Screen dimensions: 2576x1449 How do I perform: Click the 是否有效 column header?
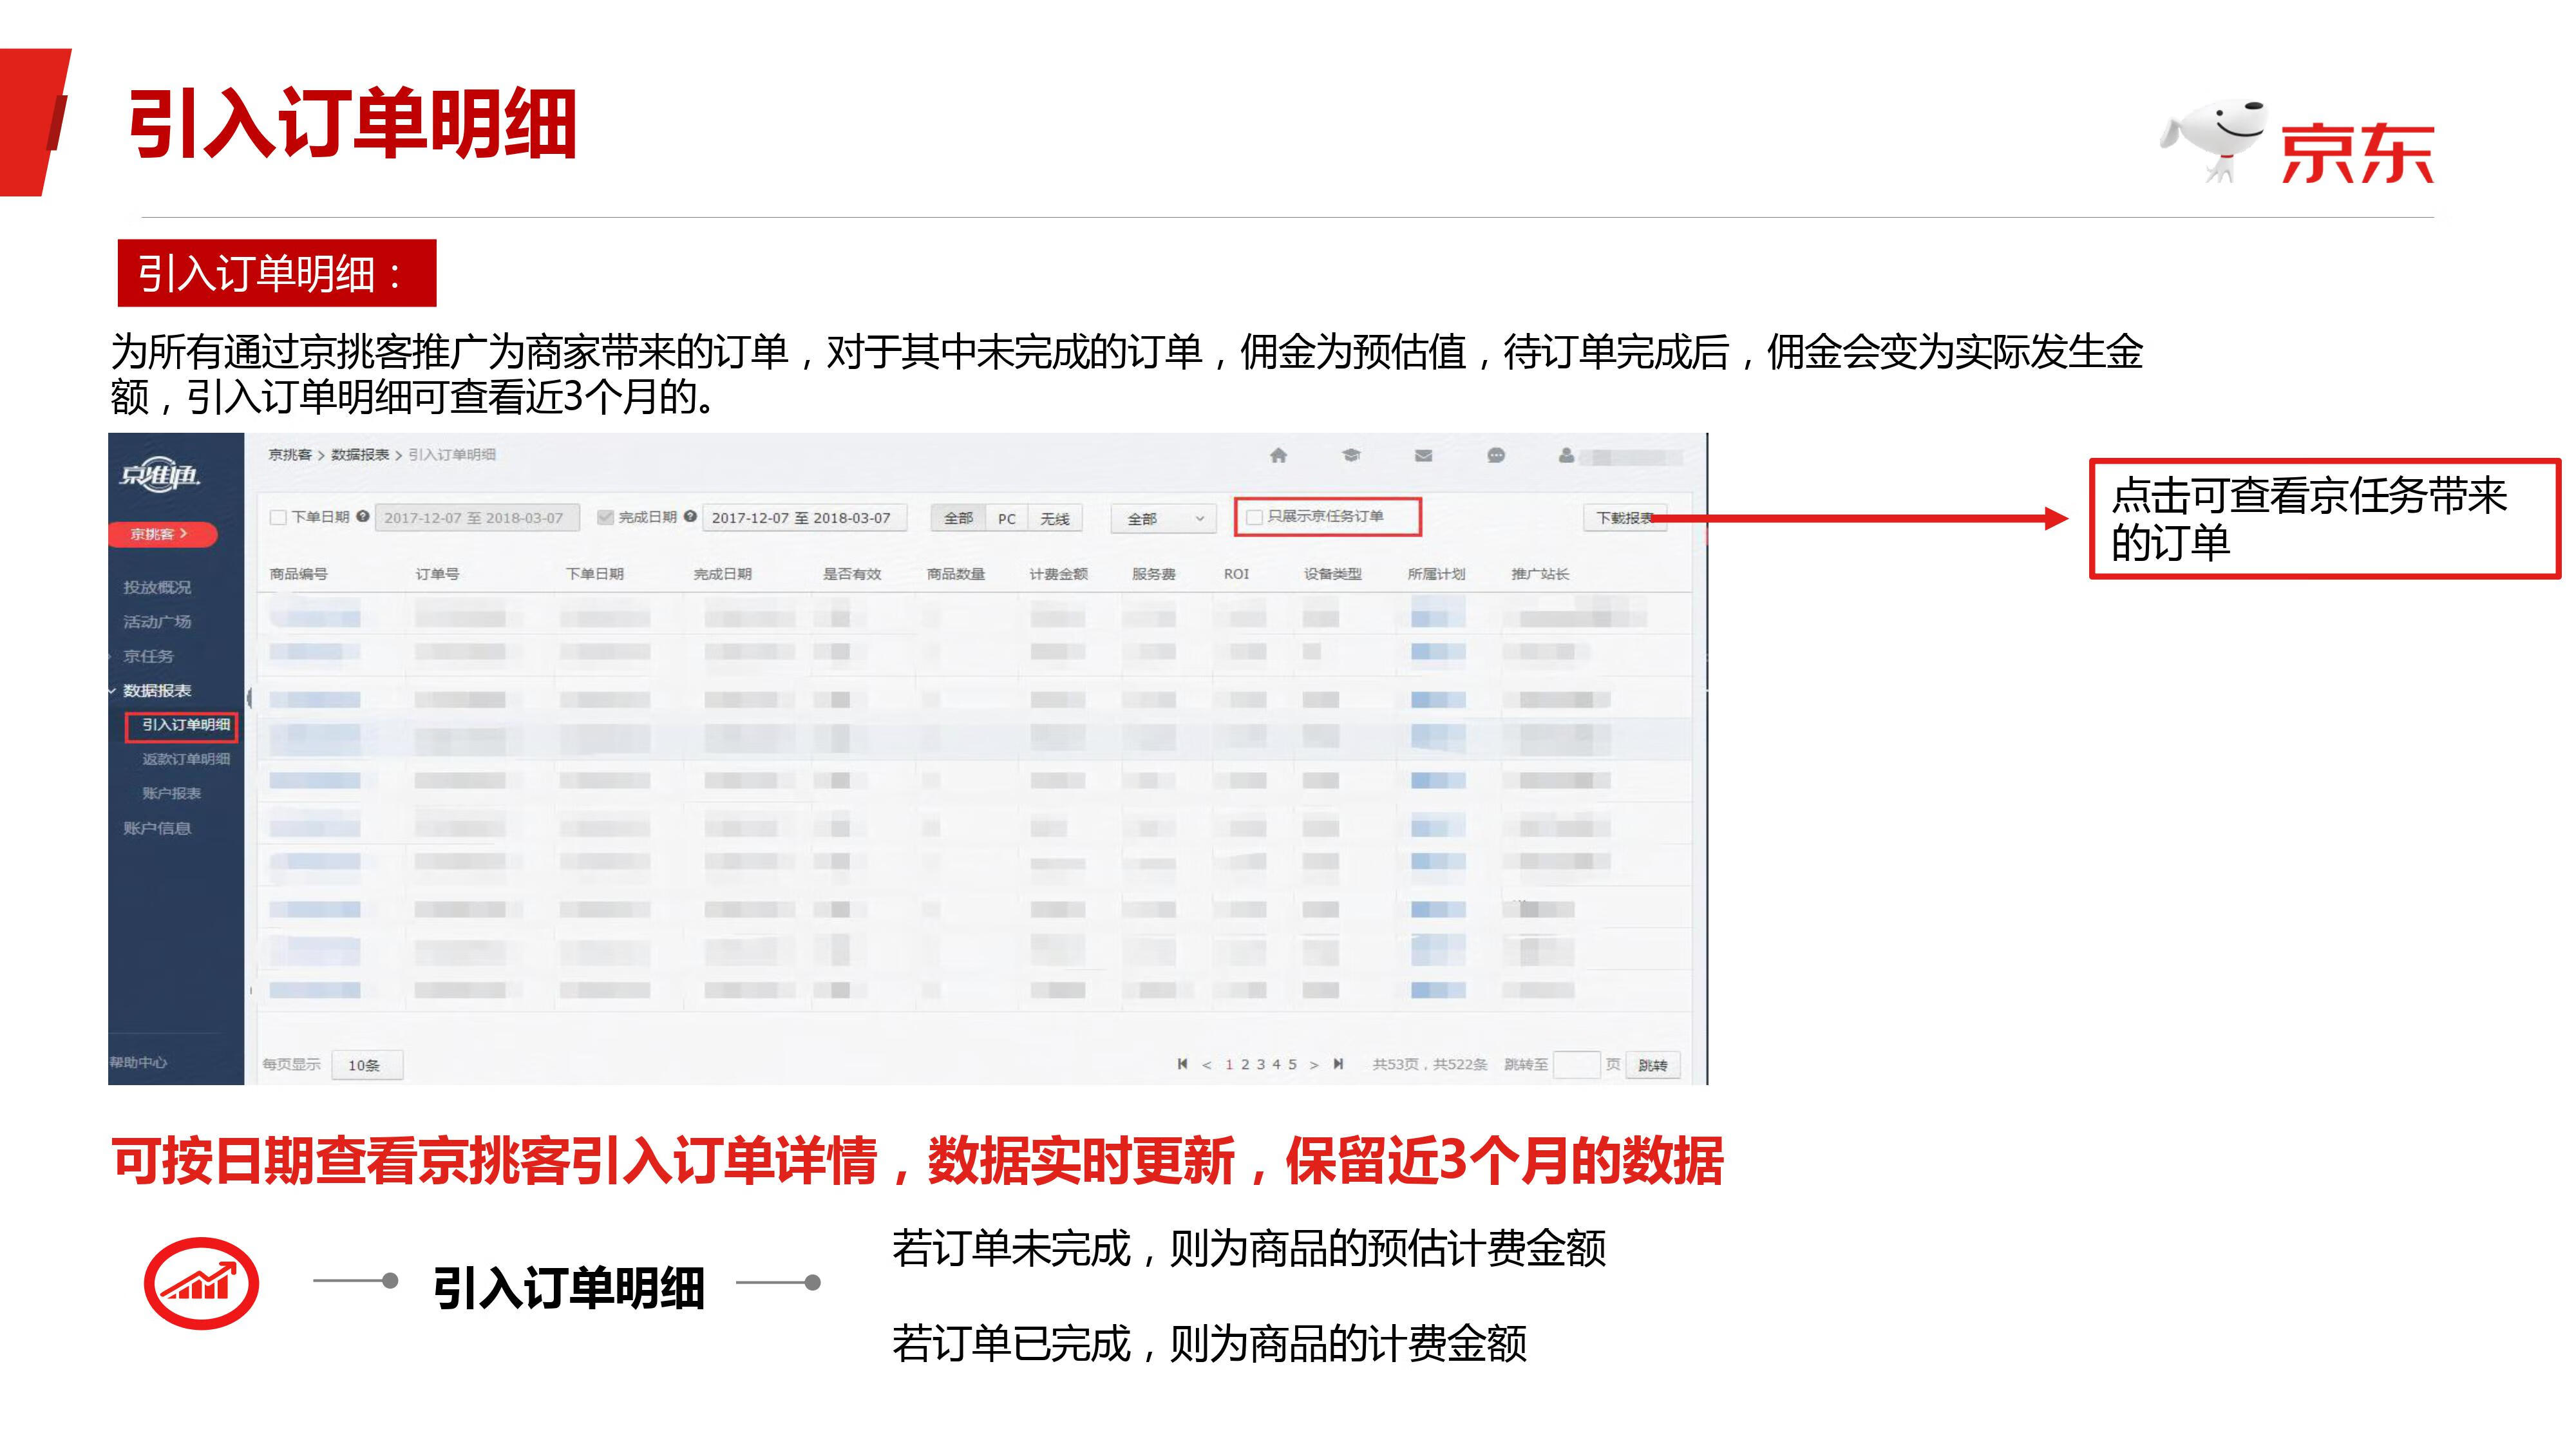point(852,574)
